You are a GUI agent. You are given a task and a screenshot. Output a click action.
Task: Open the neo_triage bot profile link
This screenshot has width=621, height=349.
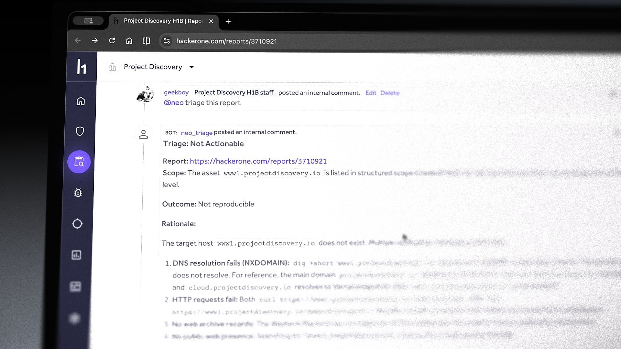197,133
